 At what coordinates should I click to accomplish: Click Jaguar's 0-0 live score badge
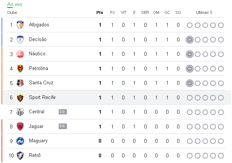tap(63, 126)
